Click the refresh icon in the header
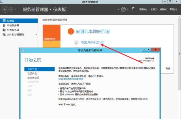 tap(123, 9)
